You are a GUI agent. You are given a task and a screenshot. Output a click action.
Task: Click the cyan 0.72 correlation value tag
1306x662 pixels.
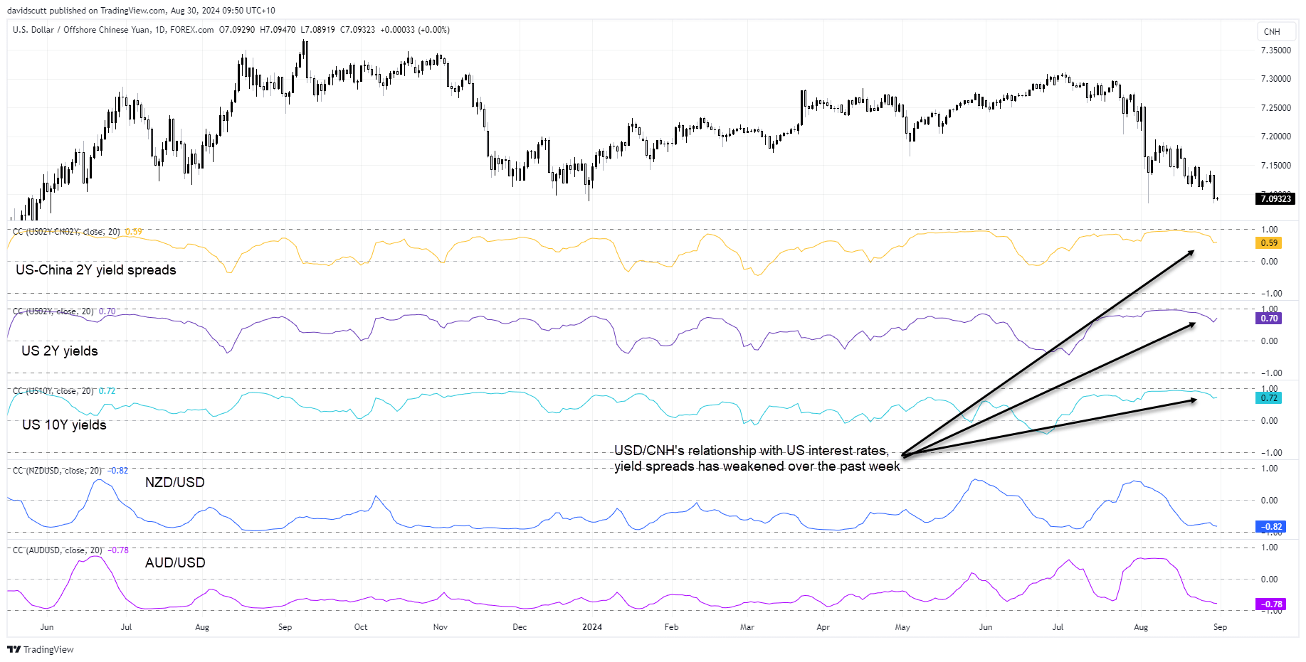tap(1269, 397)
